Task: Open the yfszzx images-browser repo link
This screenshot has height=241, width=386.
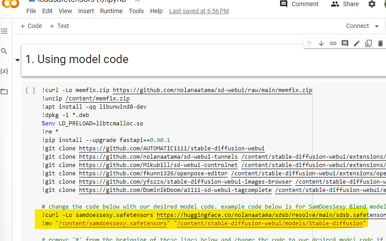Action: [185, 182]
